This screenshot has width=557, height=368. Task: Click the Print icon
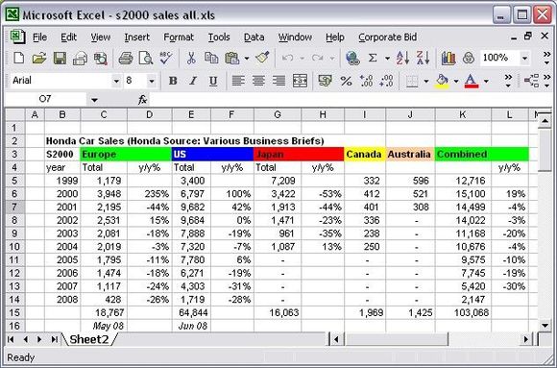coord(126,58)
